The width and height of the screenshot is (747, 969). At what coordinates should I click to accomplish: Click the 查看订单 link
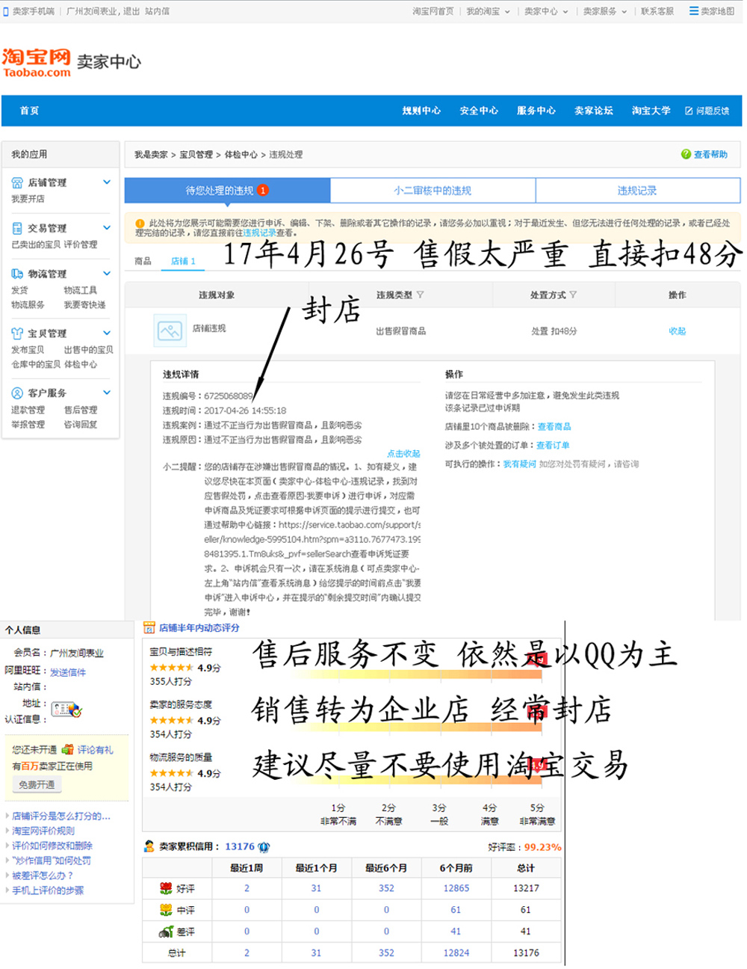[553, 446]
